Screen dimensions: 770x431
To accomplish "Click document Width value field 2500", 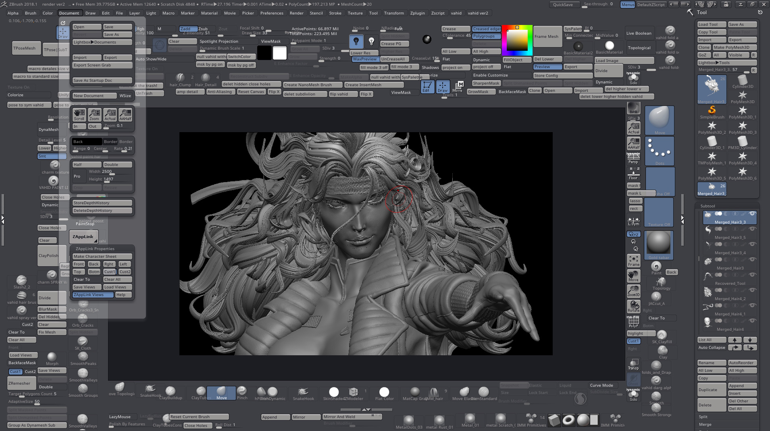I will (103, 172).
